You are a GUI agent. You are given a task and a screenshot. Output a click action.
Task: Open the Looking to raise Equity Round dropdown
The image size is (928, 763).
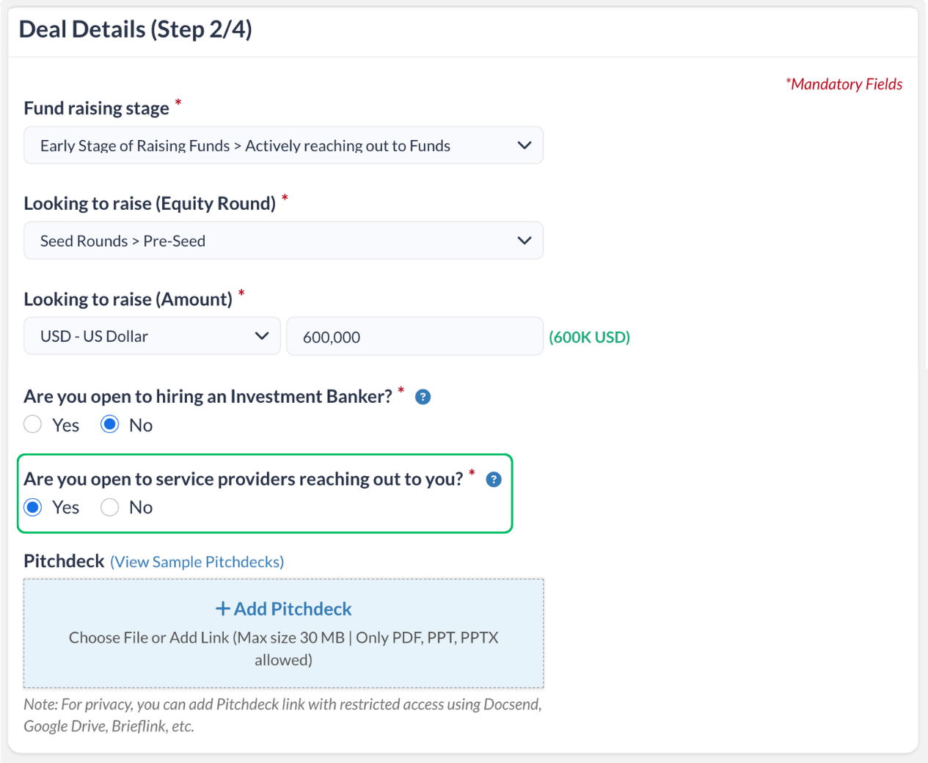coord(283,241)
